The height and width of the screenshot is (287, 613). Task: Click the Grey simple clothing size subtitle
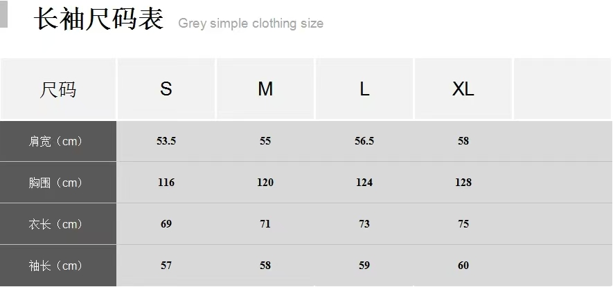pyautogui.click(x=251, y=24)
